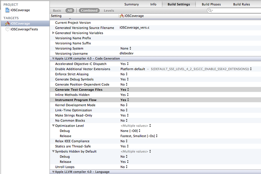Image resolution: width=261 pixels, height=174 pixels.
Task: Select iOSCoverage under PROJECT
Action: point(20,10)
